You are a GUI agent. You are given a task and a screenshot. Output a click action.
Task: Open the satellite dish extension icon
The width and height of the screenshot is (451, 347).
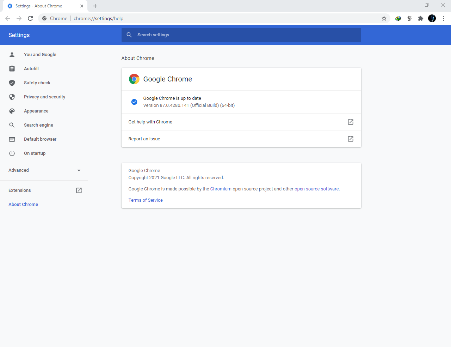pyautogui.click(x=409, y=18)
